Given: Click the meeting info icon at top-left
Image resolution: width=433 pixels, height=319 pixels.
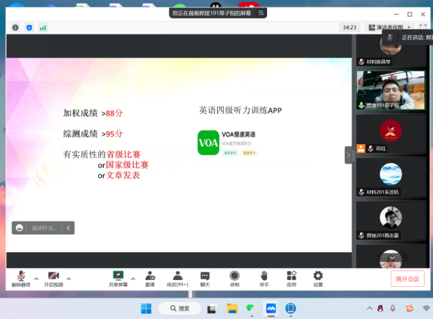Looking at the screenshot, I should (x=16, y=27).
